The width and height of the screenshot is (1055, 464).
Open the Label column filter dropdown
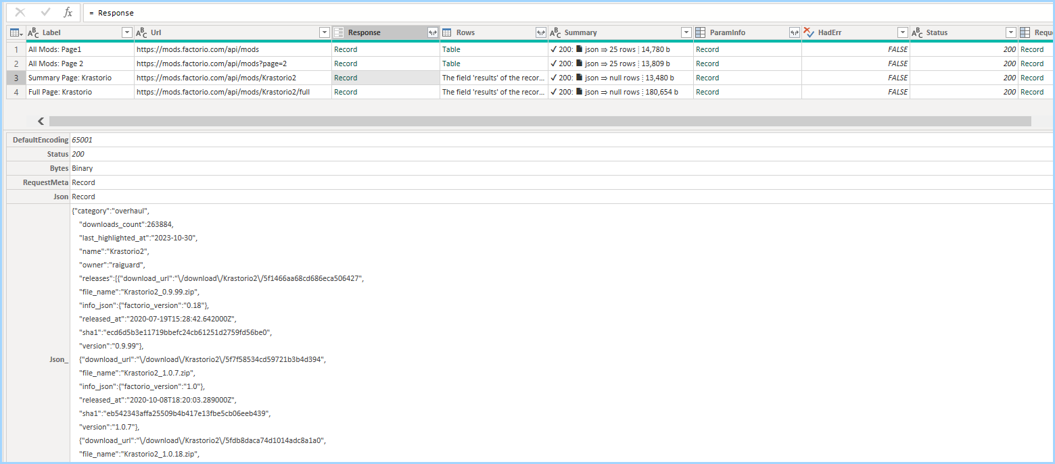tap(126, 32)
